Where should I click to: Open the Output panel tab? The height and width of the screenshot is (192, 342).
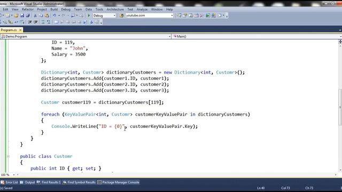[x=27, y=182]
